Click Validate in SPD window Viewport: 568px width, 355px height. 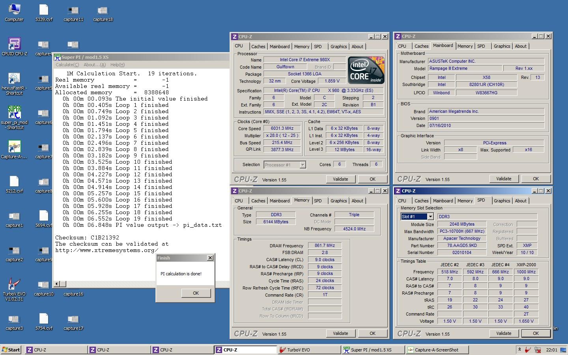(x=504, y=333)
